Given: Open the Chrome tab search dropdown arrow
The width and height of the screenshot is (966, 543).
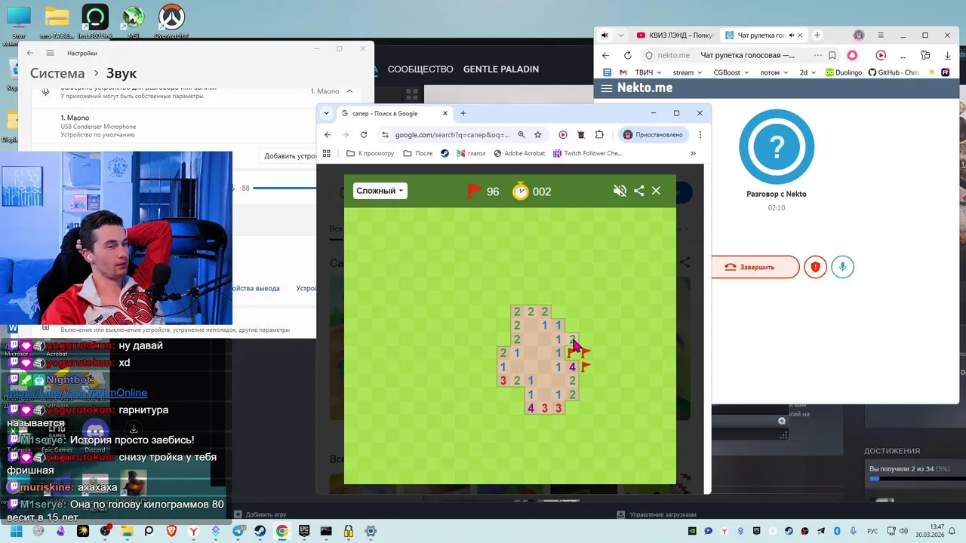Looking at the screenshot, I should (x=327, y=113).
